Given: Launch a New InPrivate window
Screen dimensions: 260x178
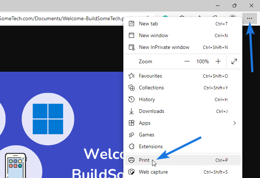Looking at the screenshot, I should pos(164,47).
